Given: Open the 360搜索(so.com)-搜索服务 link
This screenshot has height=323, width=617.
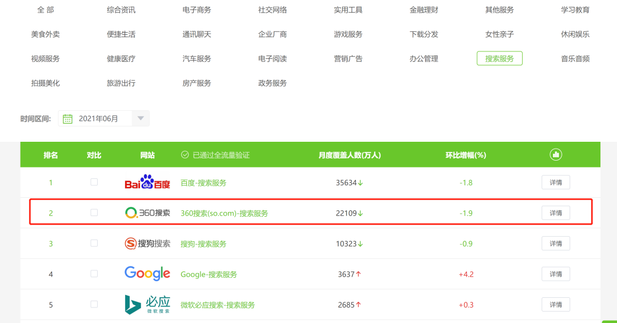Looking at the screenshot, I should [x=225, y=213].
